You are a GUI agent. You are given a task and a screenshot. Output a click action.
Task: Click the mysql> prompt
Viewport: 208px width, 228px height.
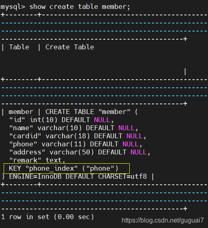click(x=13, y=7)
